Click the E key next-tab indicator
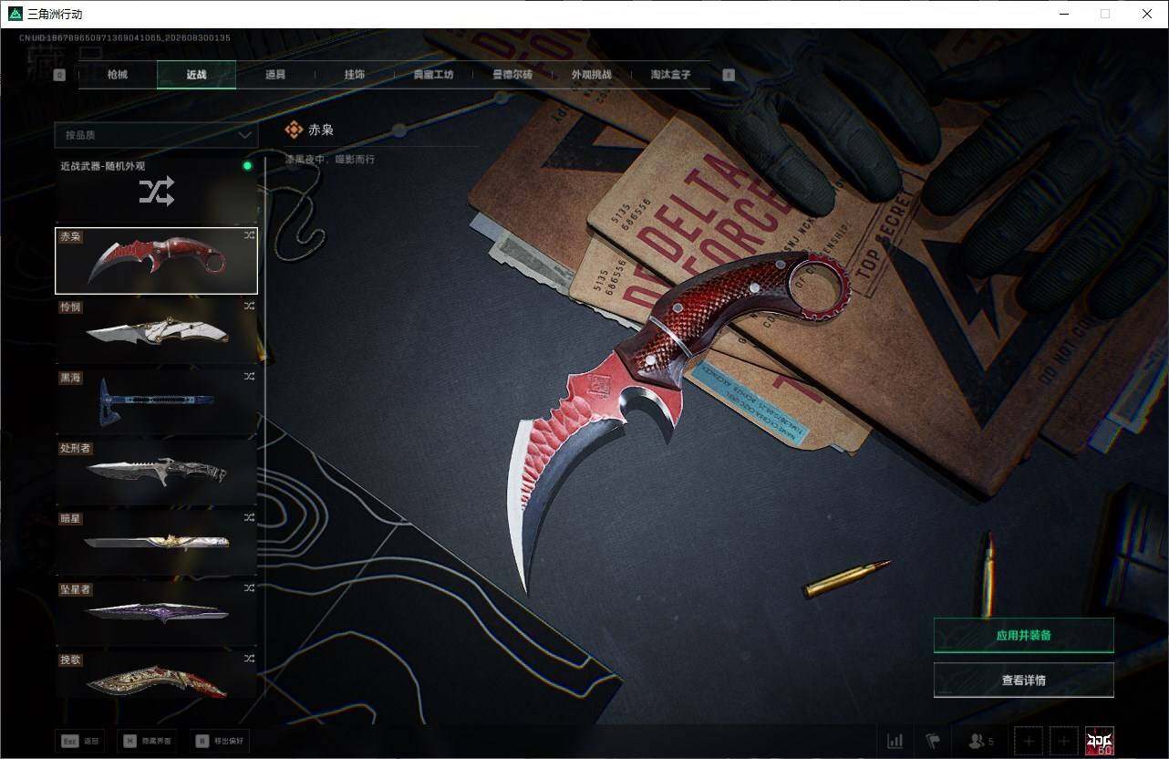 (x=728, y=75)
